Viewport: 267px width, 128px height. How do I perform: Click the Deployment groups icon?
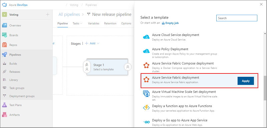point(4,96)
